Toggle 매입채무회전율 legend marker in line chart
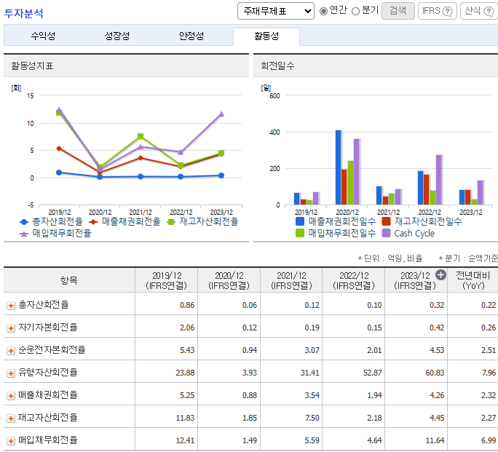Viewport: 498px width, 452px height. pyautogui.click(x=24, y=234)
